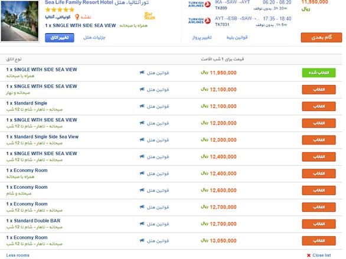Click the Close list link text
346x259 pixels.
point(322,255)
